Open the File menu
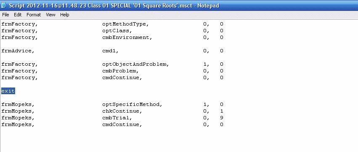This screenshot has width=358, height=152. (x=5, y=15)
